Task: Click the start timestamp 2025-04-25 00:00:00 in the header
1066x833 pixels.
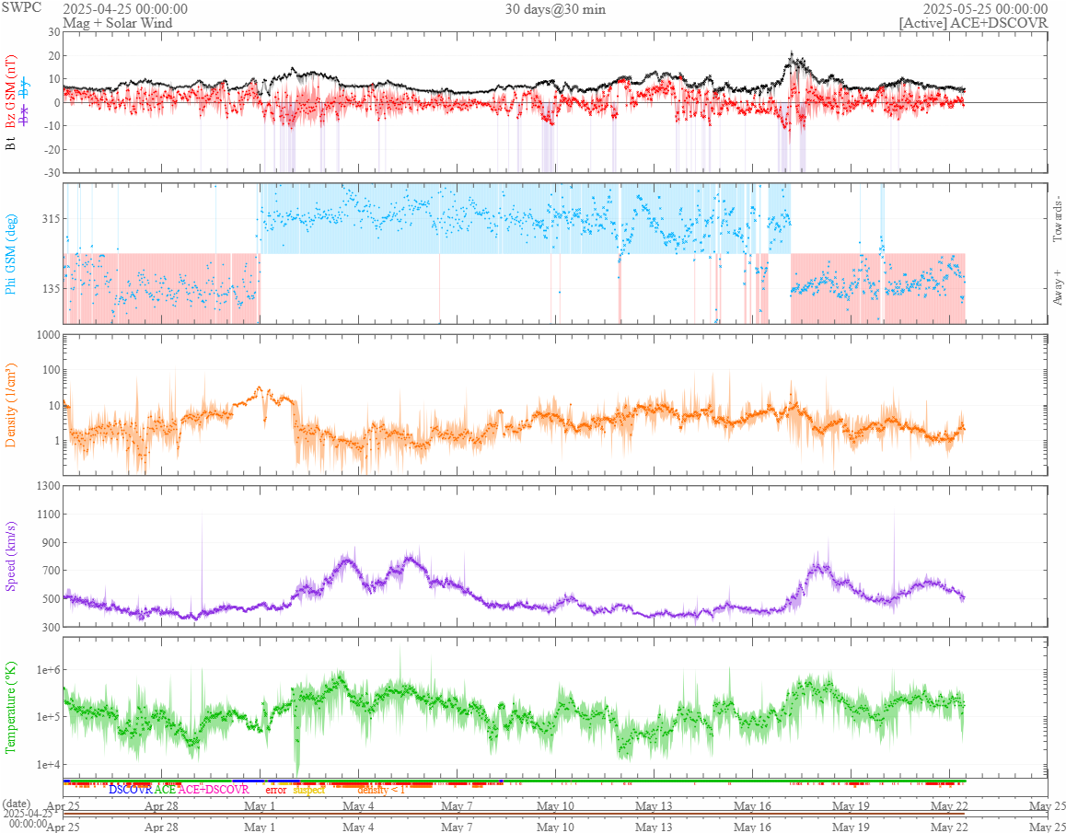Action: (x=125, y=9)
